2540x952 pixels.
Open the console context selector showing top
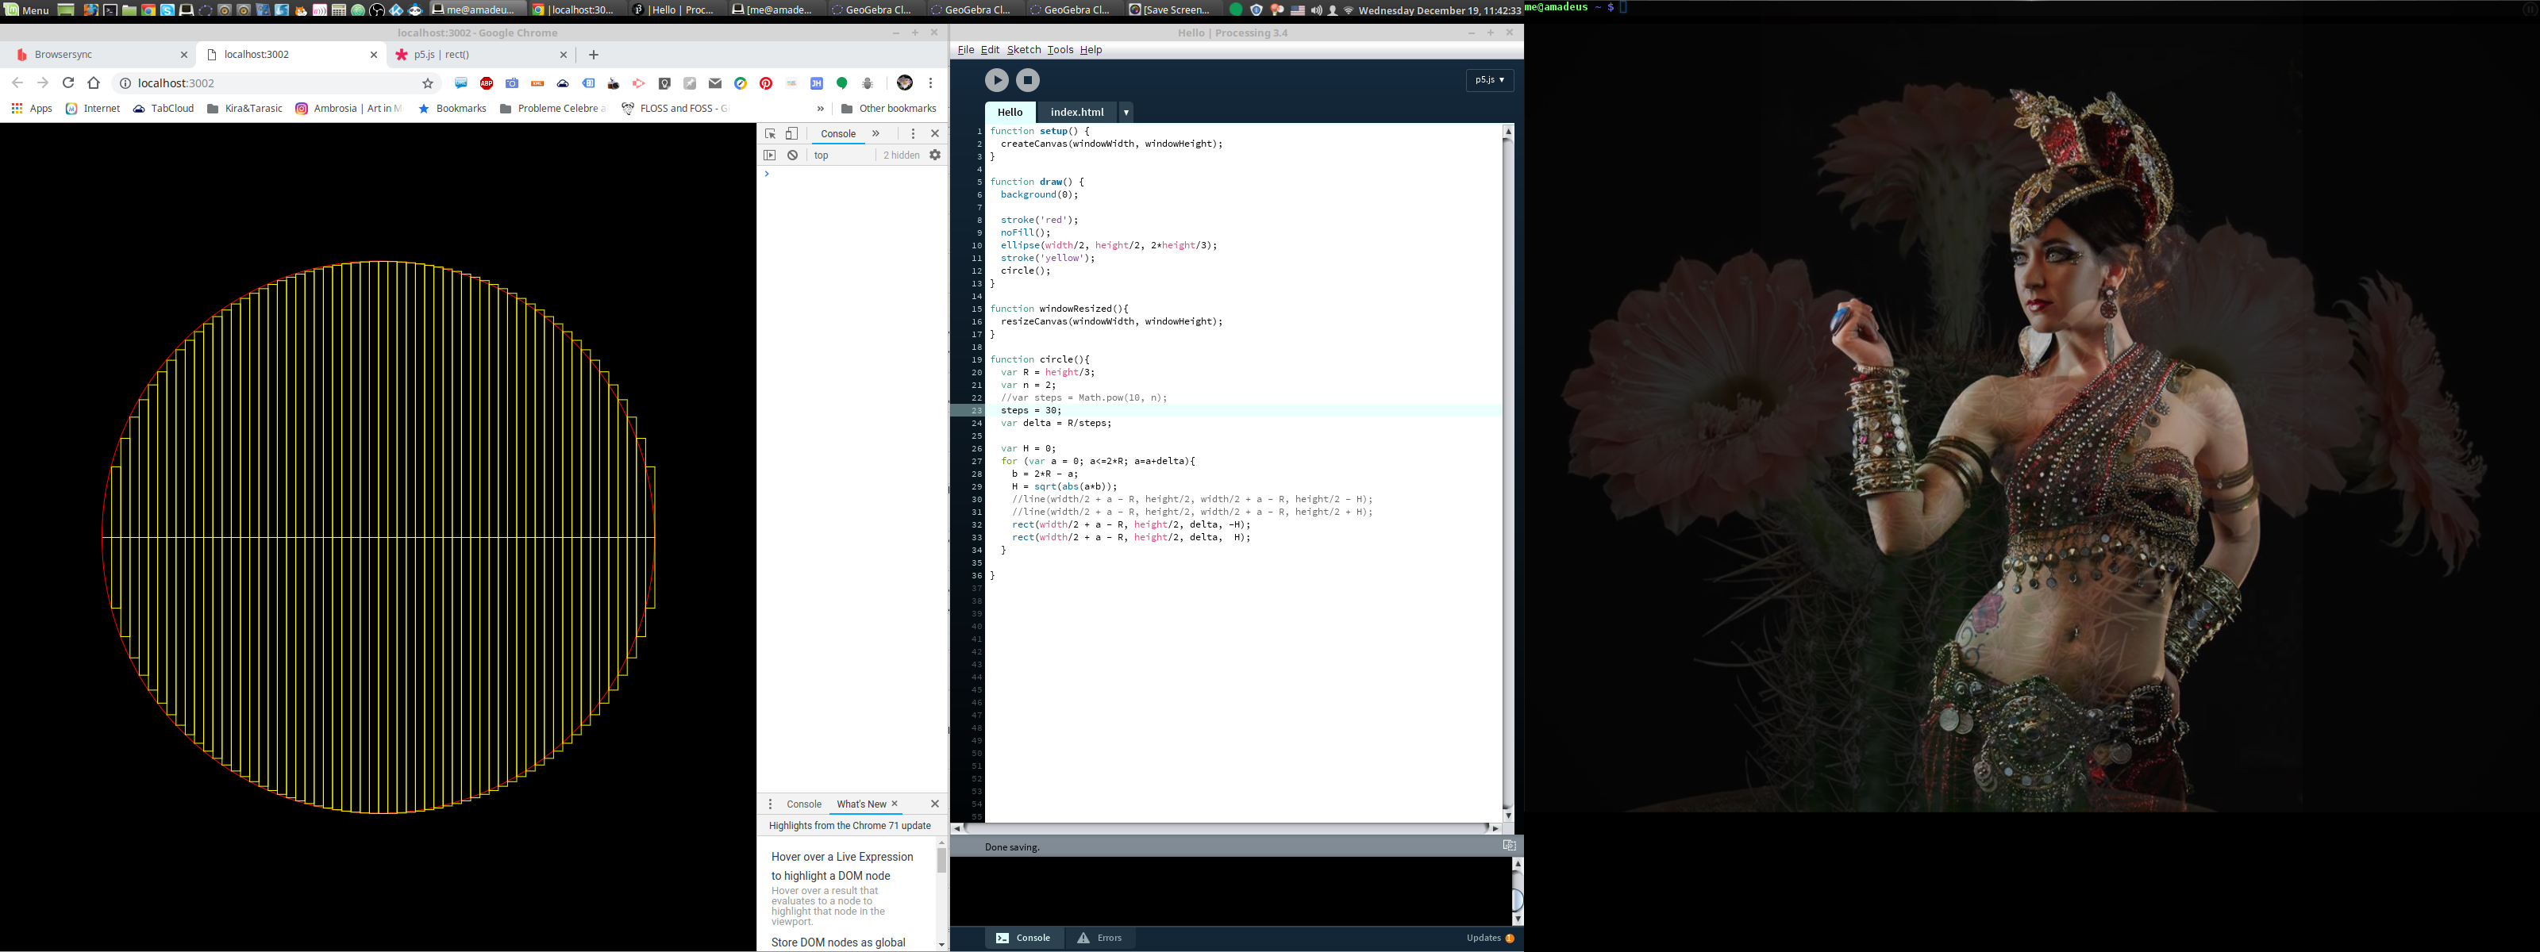tap(840, 155)
